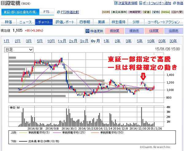Switch to the PTS market tab
The image size is (184, 151).
click(x=47, y=12)
